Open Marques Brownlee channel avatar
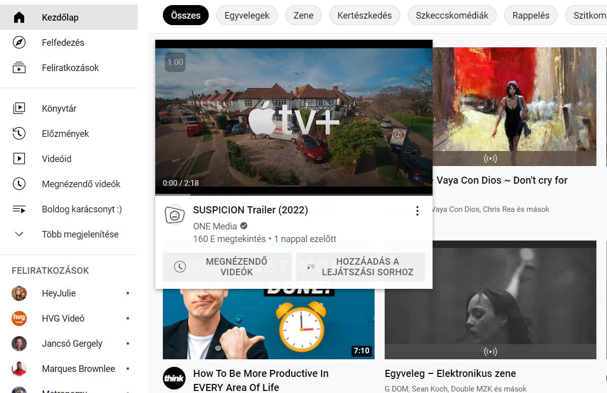The width and height of the screenshot is (607, 393). point(19,368)
